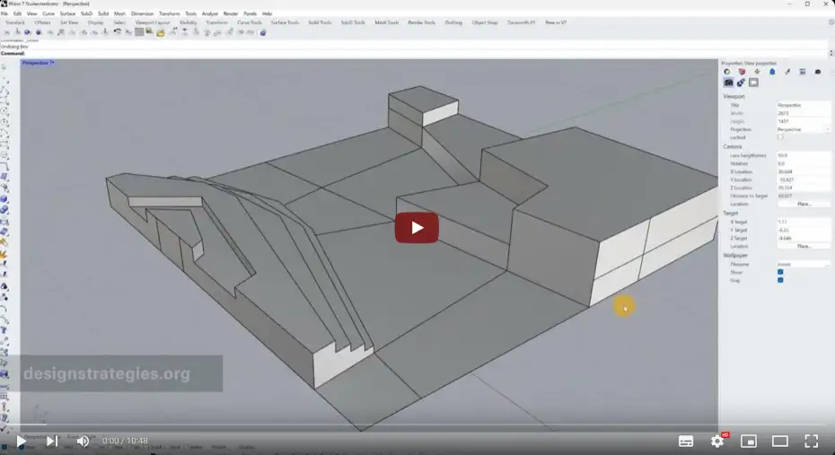Image resolution: width=835 pixels, height=455 pixels.
Task: Open the Mesh menu
Action: point(119,13)
